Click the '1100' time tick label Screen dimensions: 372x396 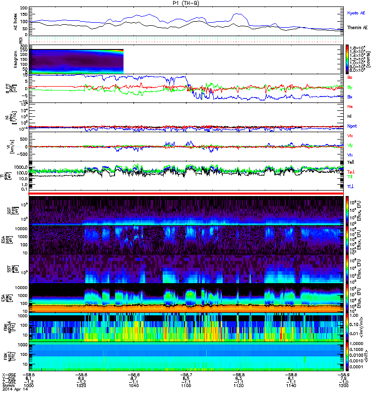[x=186, y=386]
